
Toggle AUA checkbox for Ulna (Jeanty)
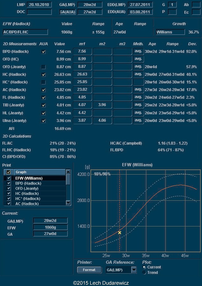point(43,121)
